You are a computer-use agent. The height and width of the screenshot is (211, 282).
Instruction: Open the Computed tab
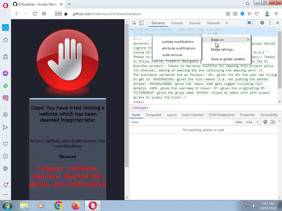153,115
